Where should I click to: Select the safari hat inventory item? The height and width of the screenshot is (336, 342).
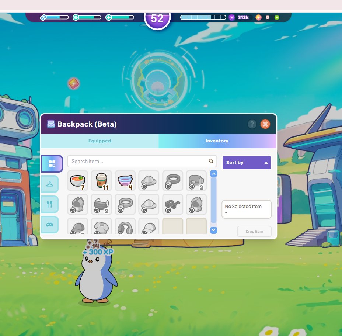tap(149, 180)
